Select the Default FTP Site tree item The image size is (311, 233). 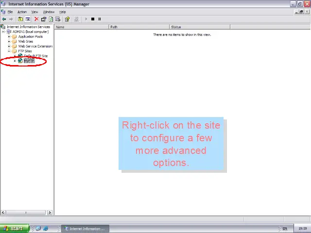coord(35,56)
